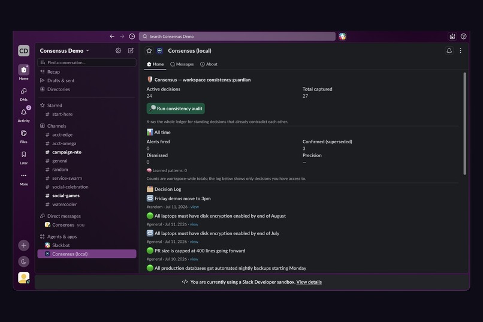Click the Home view vertical scrollbar
Screen dimensions: 483x322
[465, 124]
